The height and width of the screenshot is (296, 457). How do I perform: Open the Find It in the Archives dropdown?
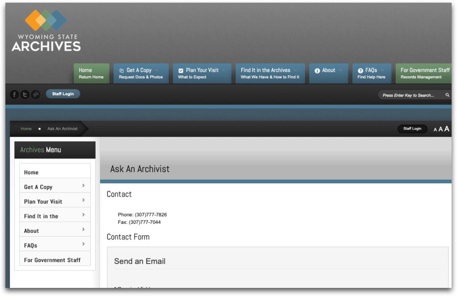pyautogui.click(x=270, y=73)
